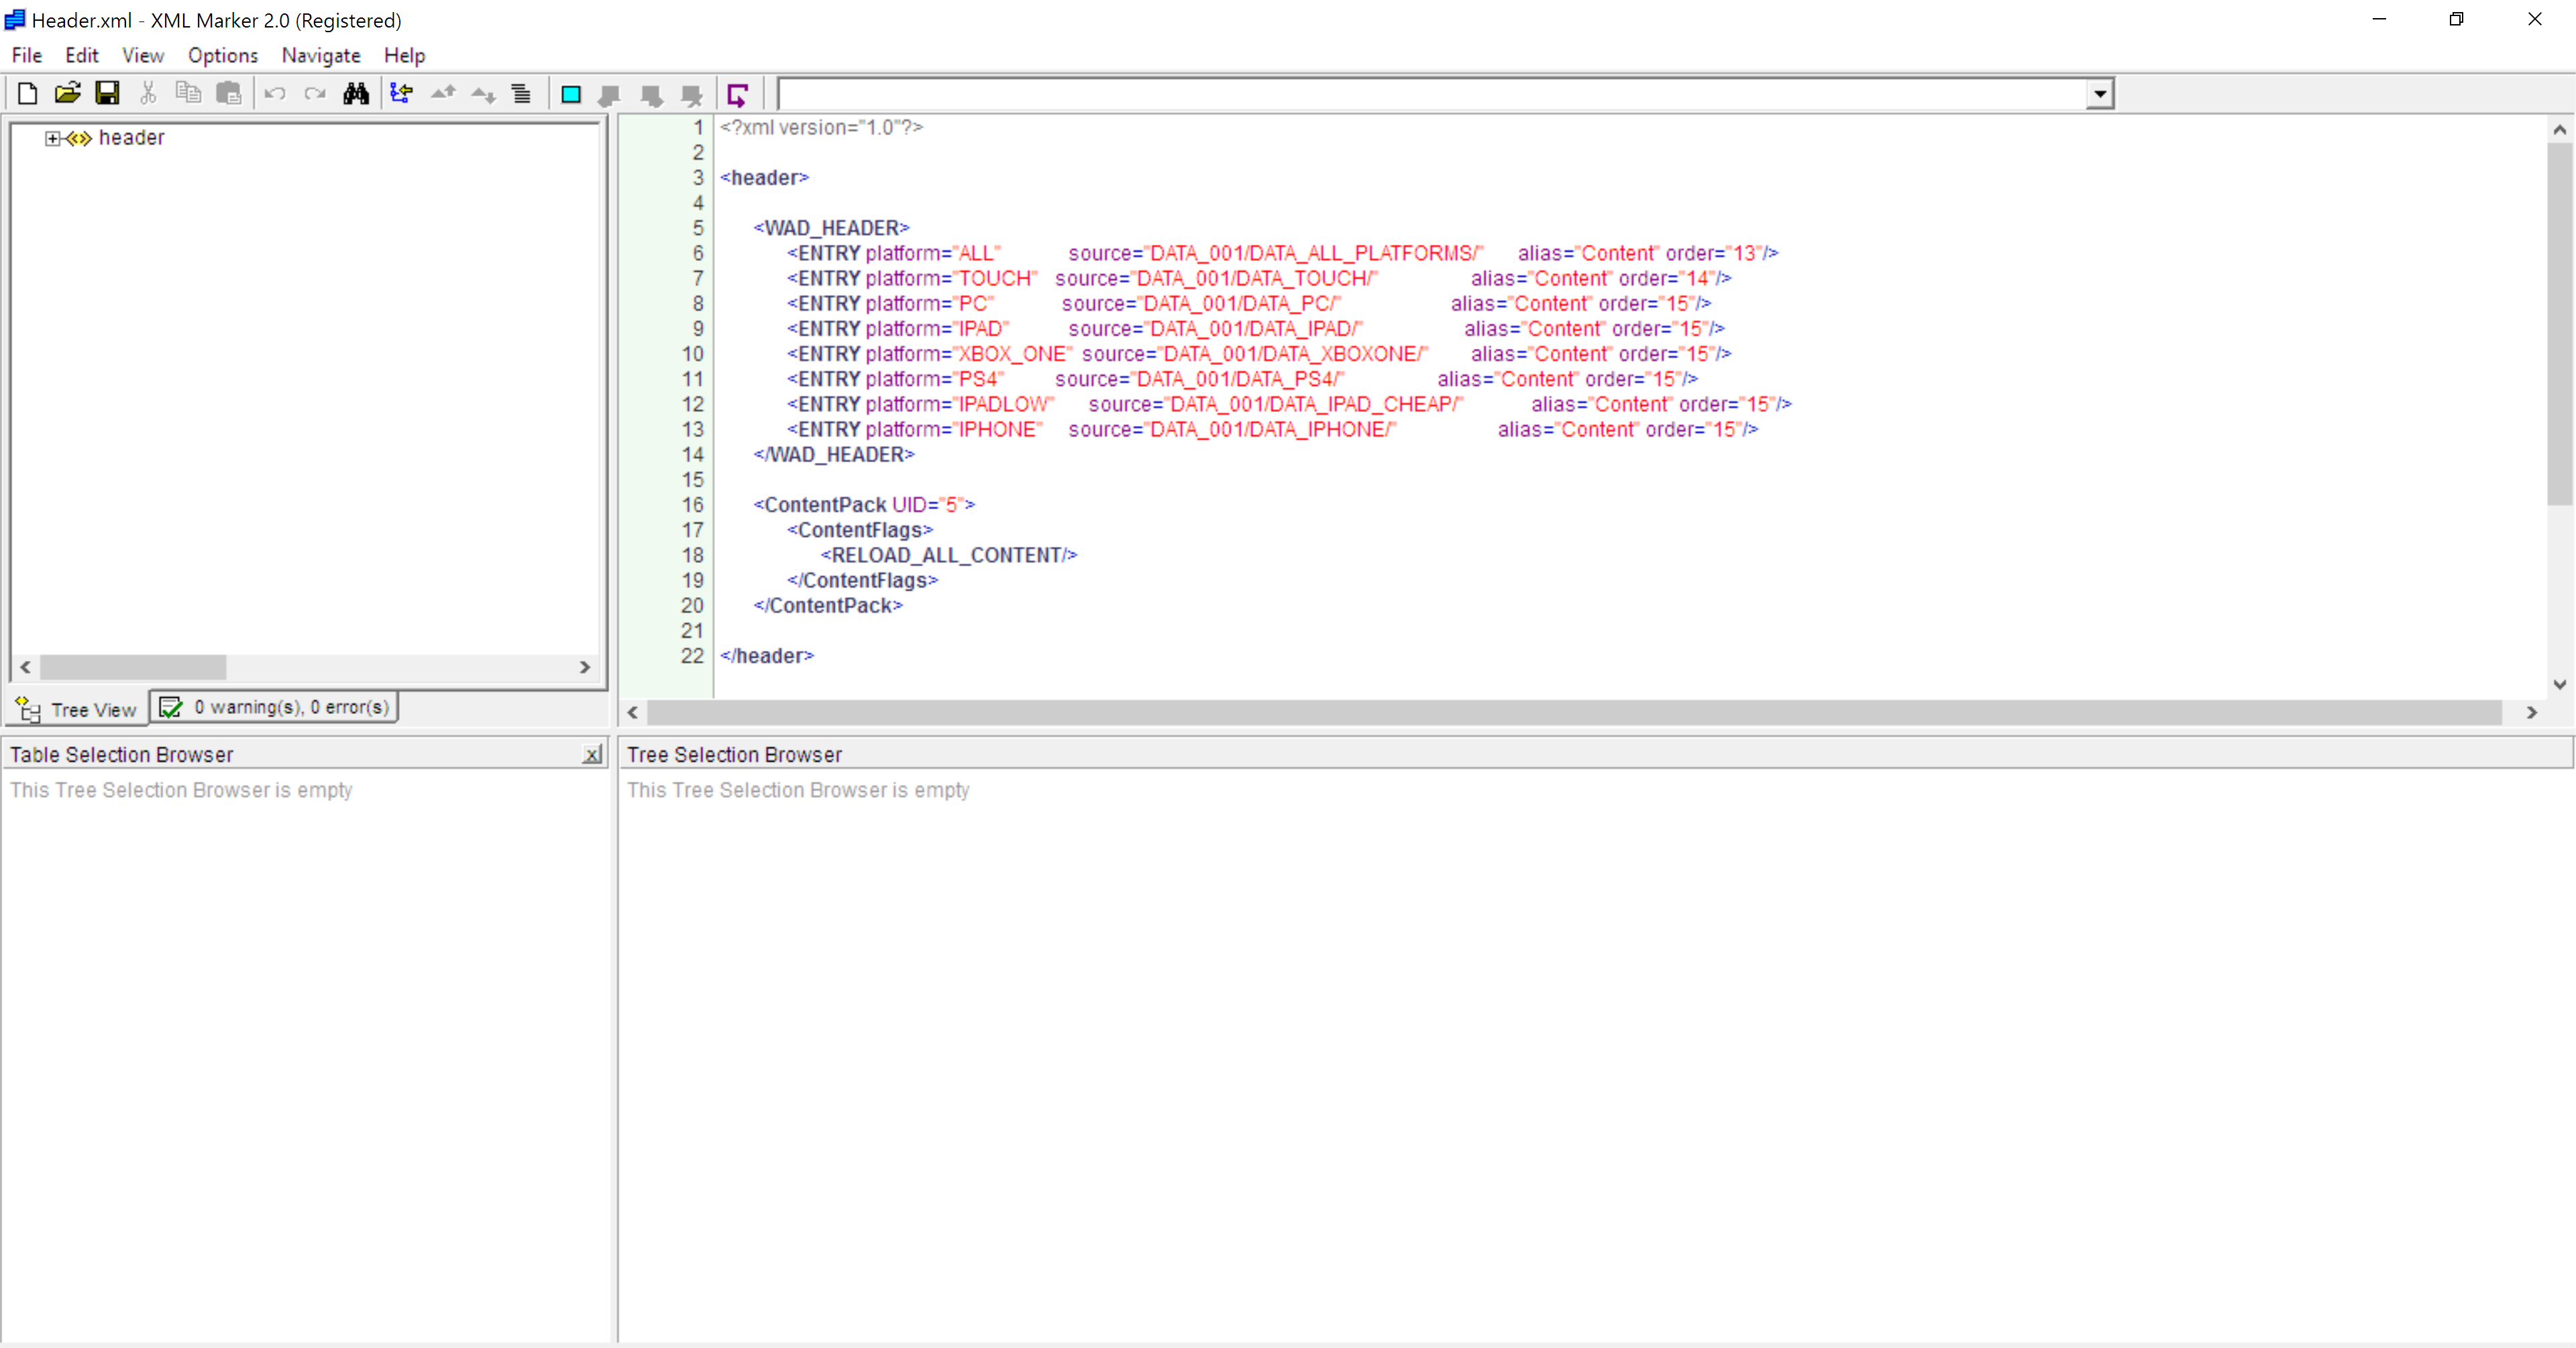2576x1348 pixels.
Task: Click the RELOAD_ALL_CONTENT tag
Action: pos(949,555)
